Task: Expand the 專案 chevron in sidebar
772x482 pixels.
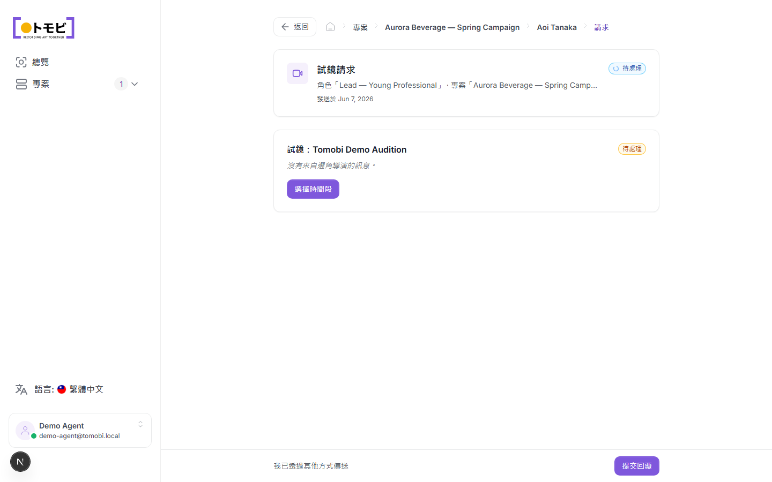Action: (135, 84)
